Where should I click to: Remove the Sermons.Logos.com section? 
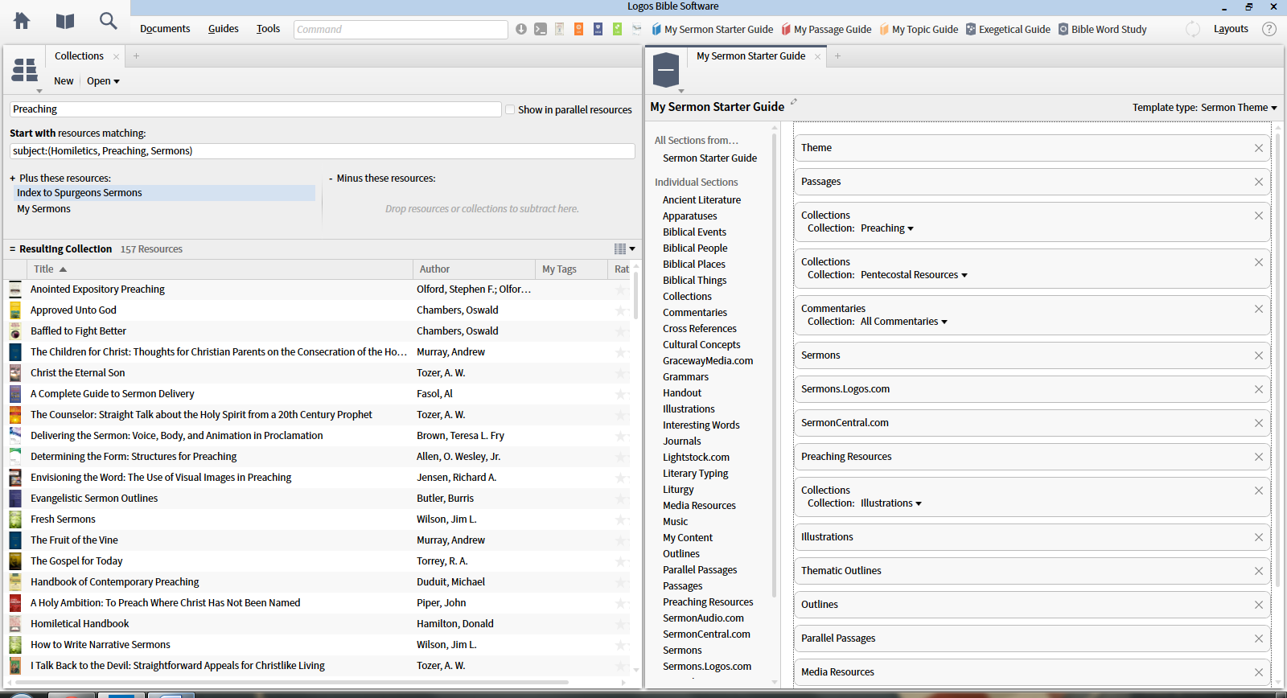[1259, 389]
